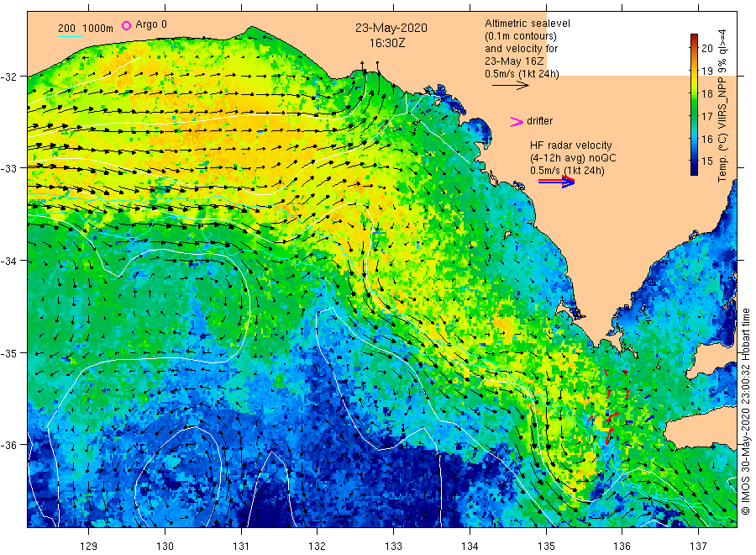
Task: Click the magenta drifter arrowhead symbol
Action: [517, 122]
